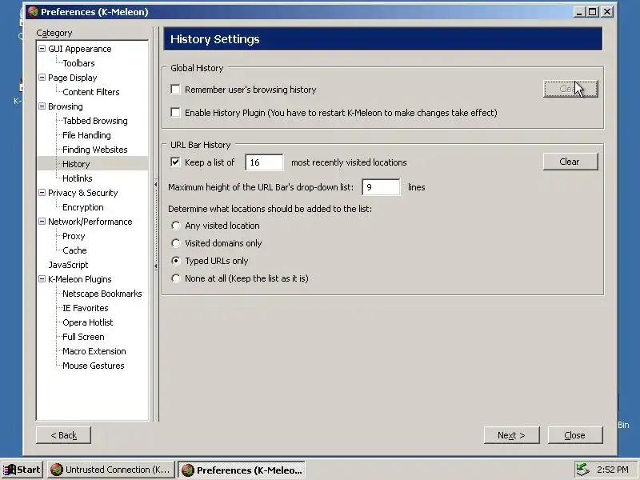
Task: Select the Any visited location radio button
Action: (176, 226)
